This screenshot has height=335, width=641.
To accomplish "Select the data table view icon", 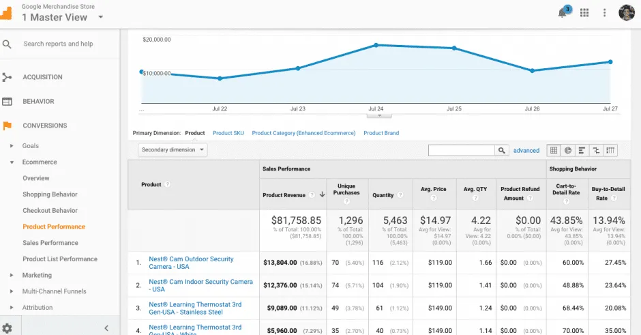I will pyautogui.click(x=554, y=151).
